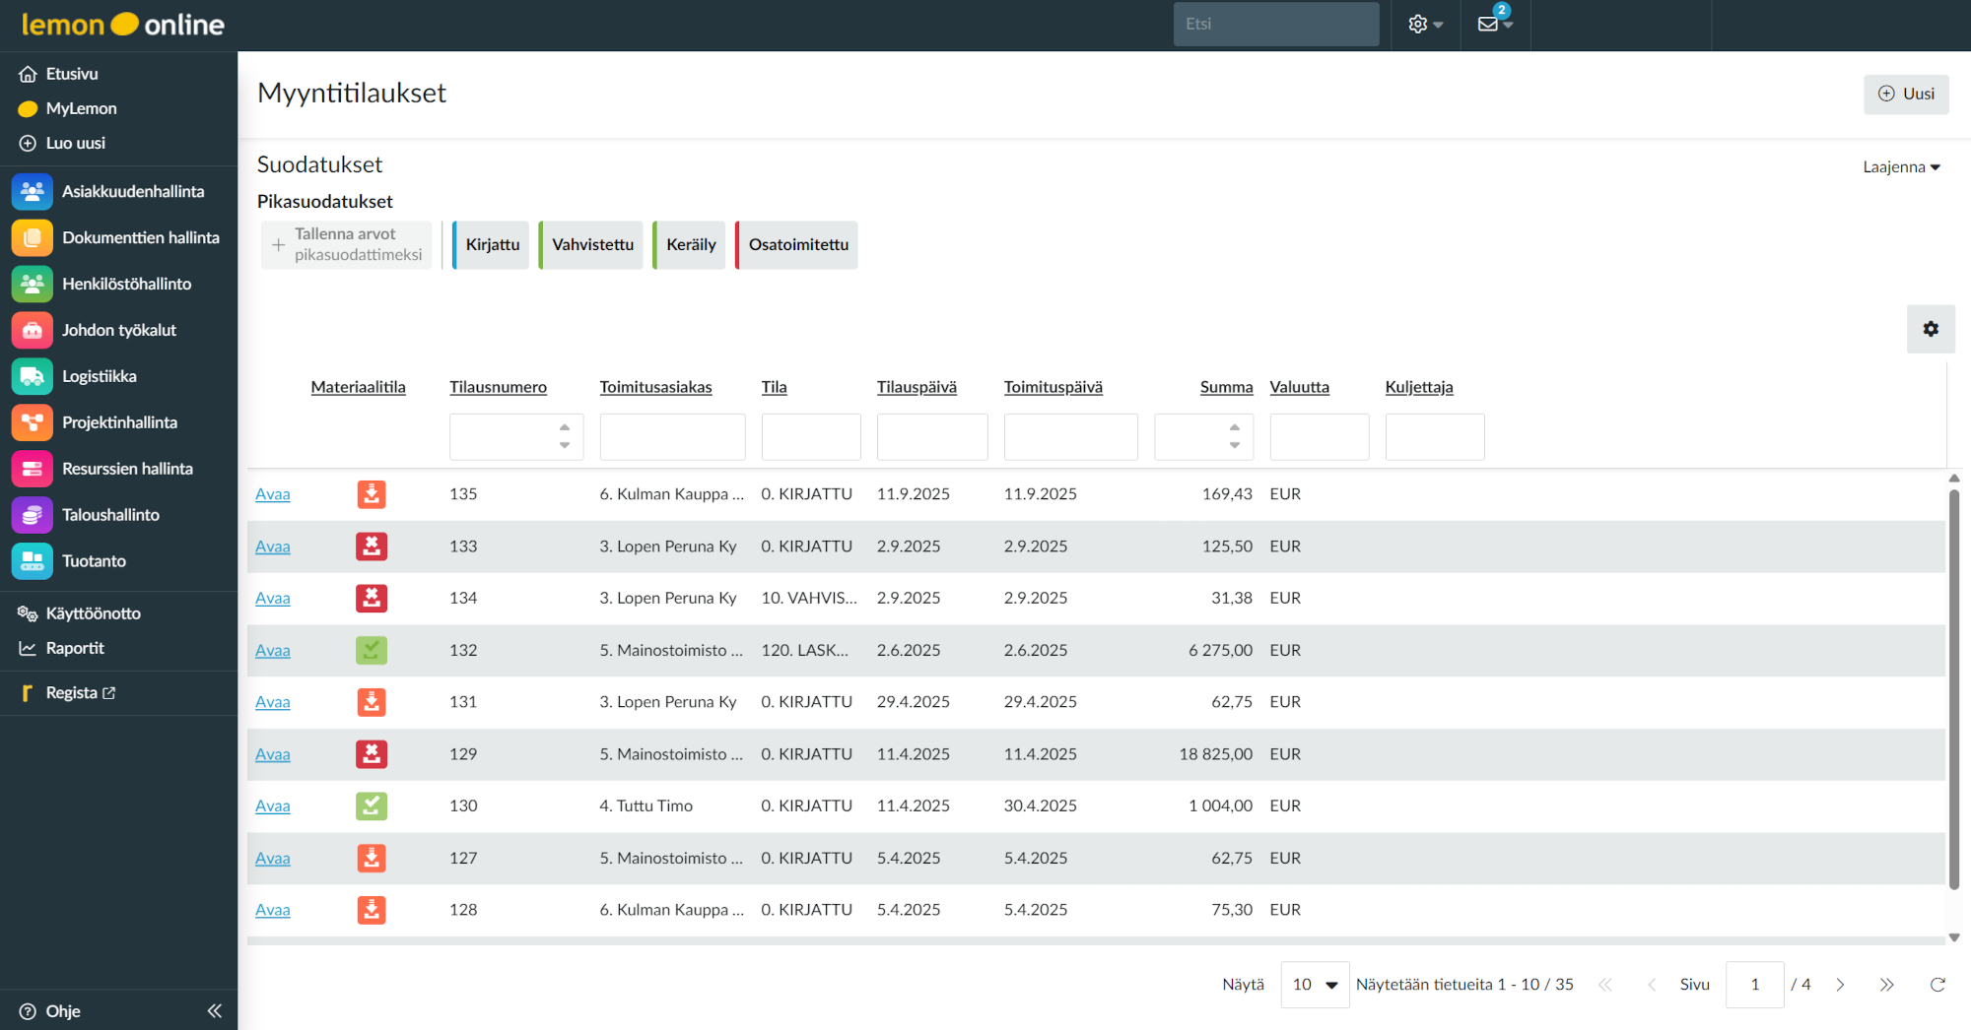Create a new order with Uusi

[x=1906, y=95]
